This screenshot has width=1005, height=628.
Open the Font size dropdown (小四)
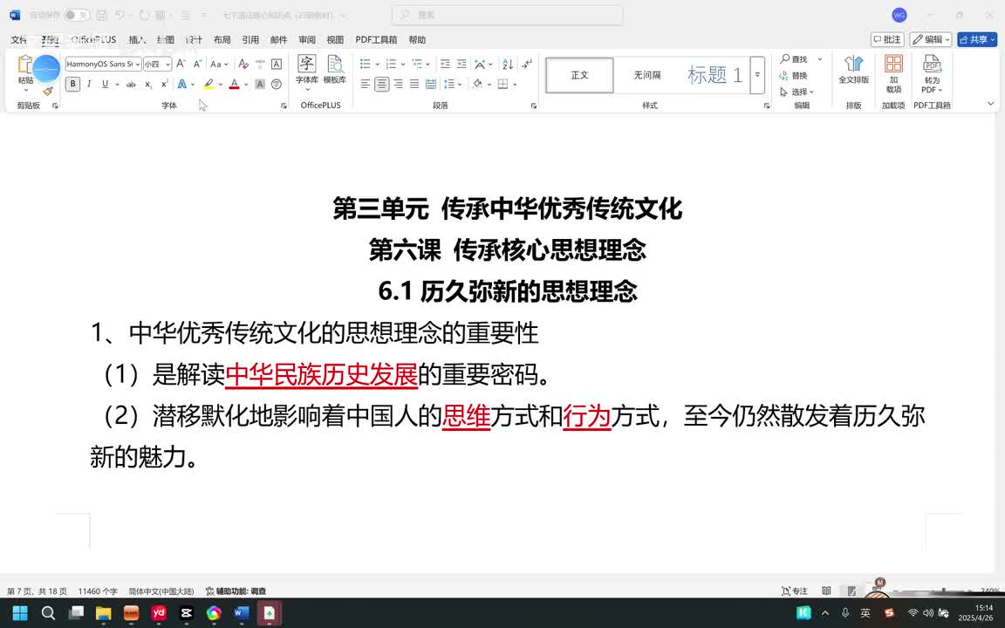tap(157, 64)
